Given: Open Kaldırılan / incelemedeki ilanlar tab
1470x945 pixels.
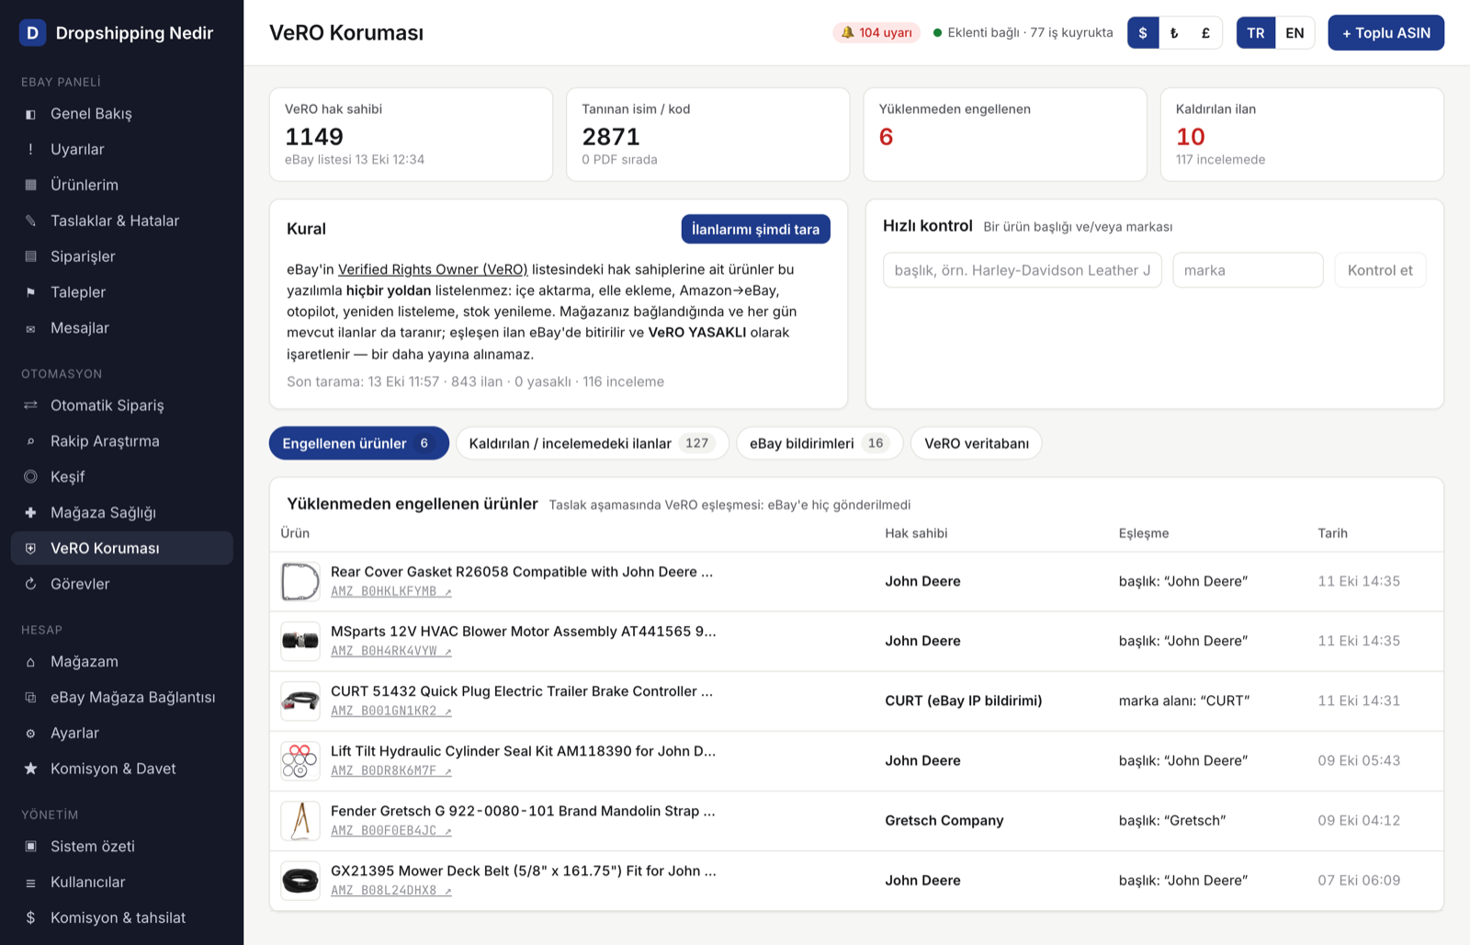Looking at the screenshot, I should point(592,443).
